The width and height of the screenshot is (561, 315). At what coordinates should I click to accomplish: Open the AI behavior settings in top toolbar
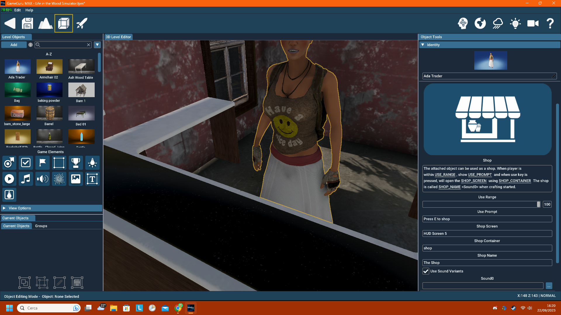(x=463, y=23)
